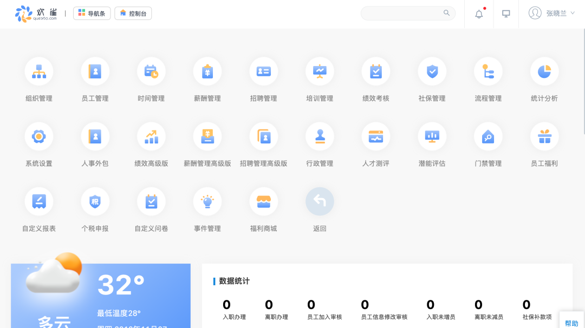Click the 返回 back arrow icon
Viewport: 585px width, 328px height.
(x=320, y=201)
